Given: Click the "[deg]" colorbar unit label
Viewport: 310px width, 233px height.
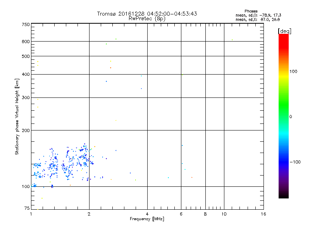Looking at the screenshot, I should coord(284,31).
